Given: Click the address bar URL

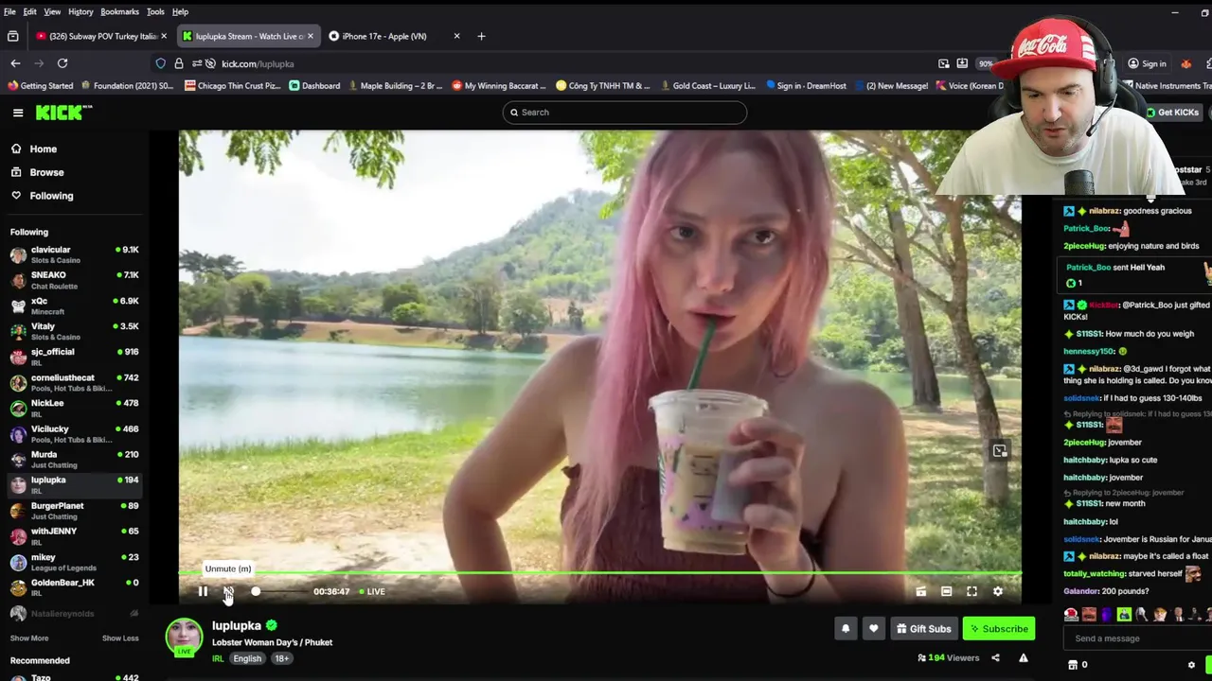Looking at the screenshot, I should 258,63.
